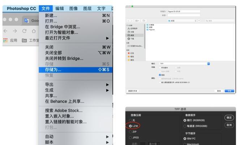Click the browser reload icon
The width and height of the screenshot is (243, 145).
coord(24,31)
